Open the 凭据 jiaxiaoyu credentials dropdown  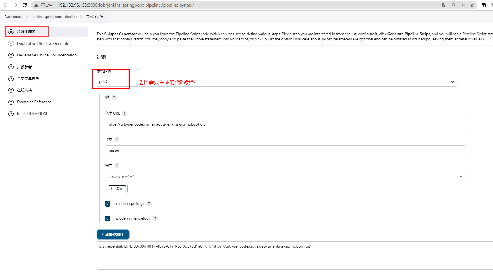point(285,176)
